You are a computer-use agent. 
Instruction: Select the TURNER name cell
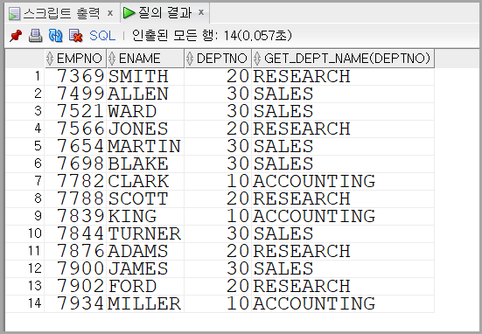145,233
